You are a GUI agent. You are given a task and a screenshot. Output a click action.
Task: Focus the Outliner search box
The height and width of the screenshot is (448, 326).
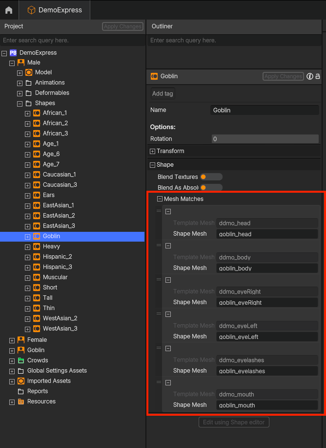point(234,40)
